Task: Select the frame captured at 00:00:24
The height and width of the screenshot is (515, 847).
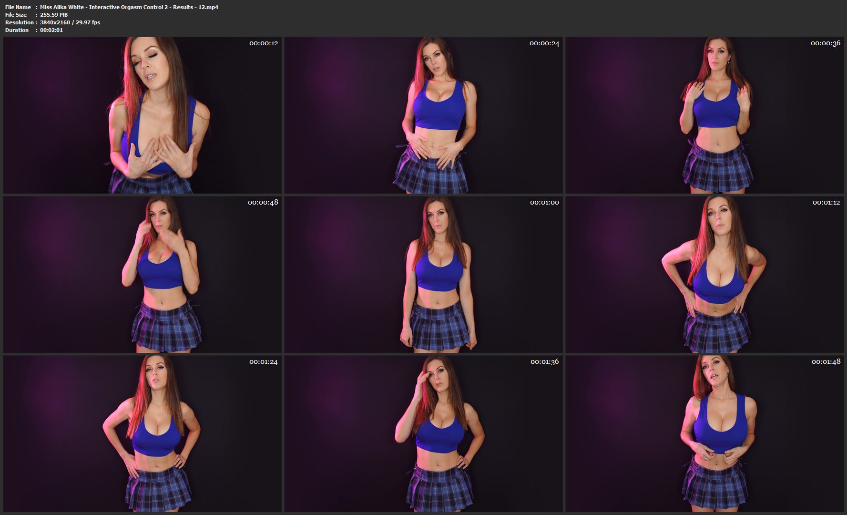Action: (x=423, y=115)
